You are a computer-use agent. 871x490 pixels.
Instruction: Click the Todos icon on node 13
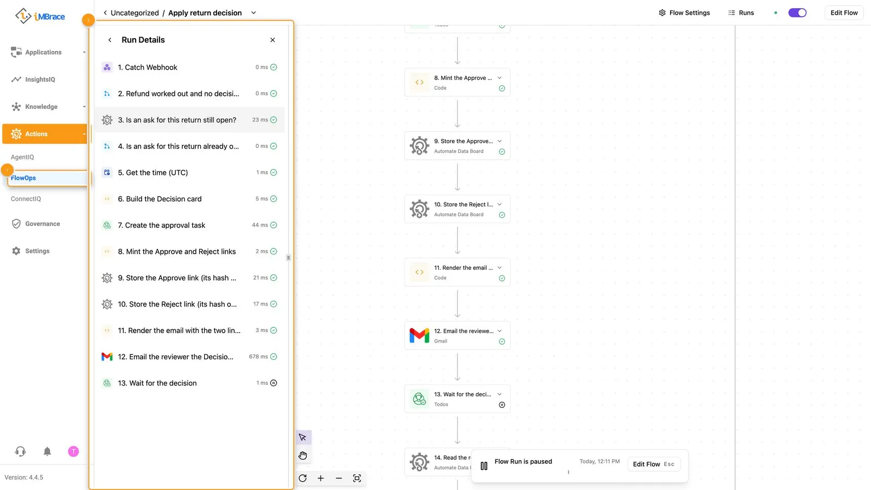click(x=419, y=399)
